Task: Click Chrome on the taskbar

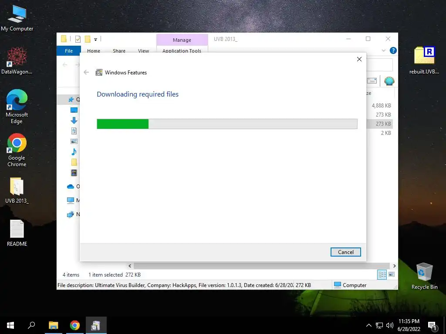Action: click(75, 325)
